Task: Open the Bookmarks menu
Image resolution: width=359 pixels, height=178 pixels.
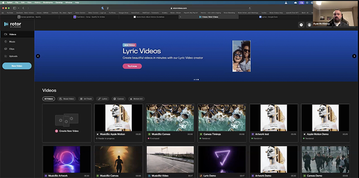Action: click(x=48, y=2)
